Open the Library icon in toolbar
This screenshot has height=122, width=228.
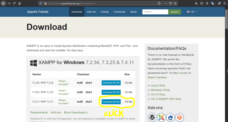[x=196, y=3]
